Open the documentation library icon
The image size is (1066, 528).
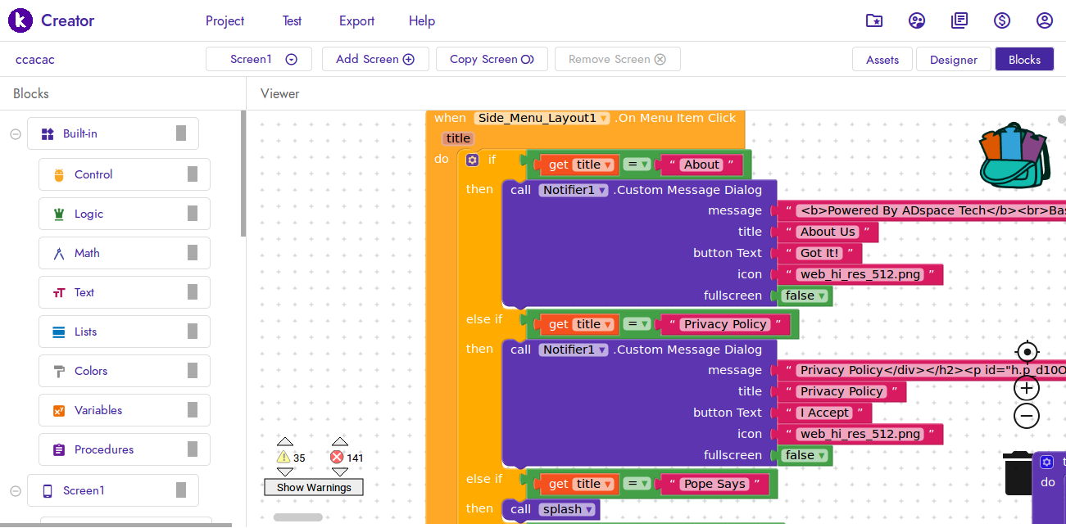pyautogui.click(x=959, y=20)
